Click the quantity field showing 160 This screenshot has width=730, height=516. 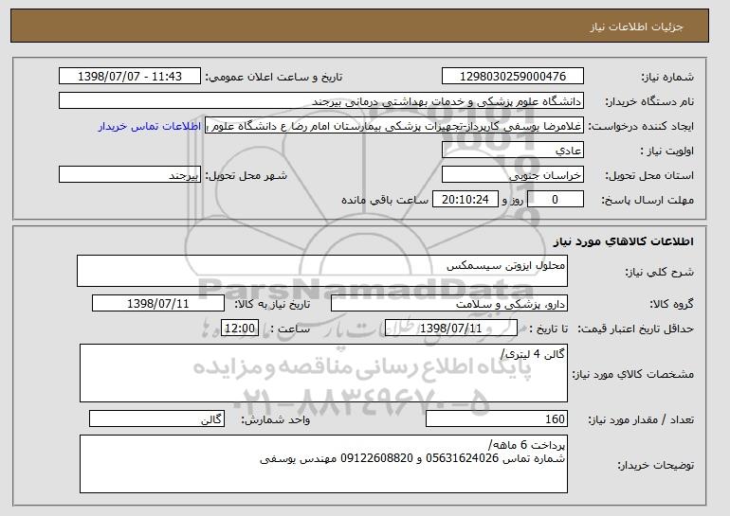(497, 418)
